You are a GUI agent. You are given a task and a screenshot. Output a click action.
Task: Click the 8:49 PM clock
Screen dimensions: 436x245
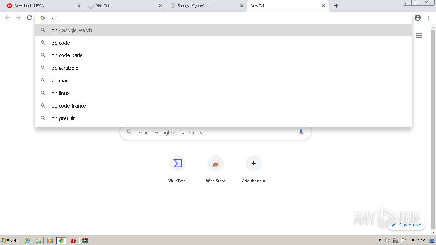coord(418,241)
